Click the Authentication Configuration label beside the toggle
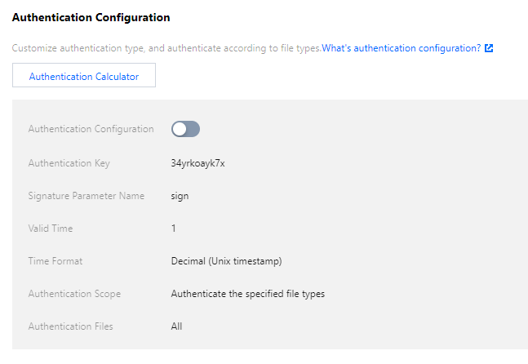 click(x=91, y=129)
